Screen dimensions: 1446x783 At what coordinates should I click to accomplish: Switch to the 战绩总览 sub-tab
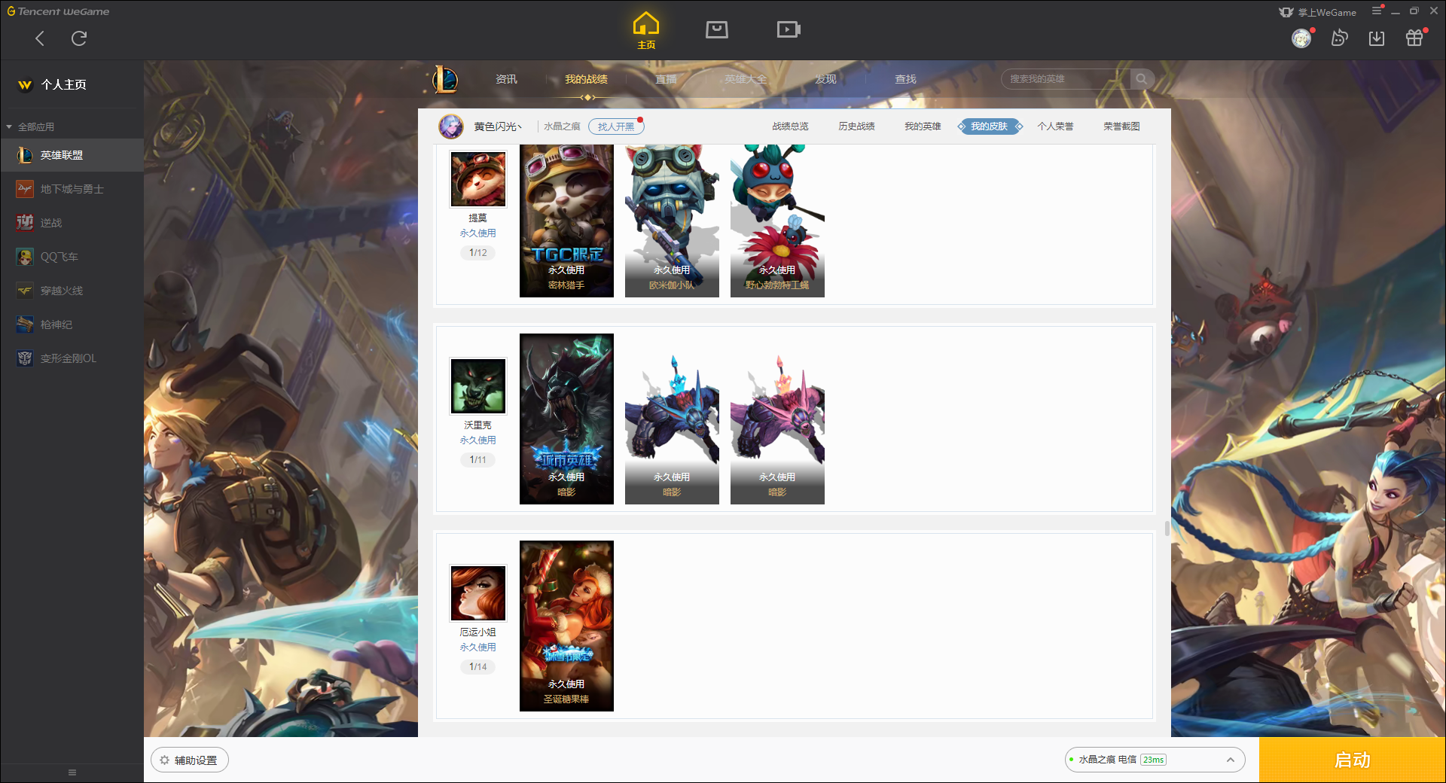tap(790, 126)
